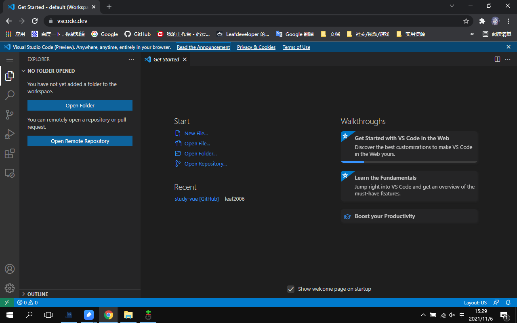The height and width of the screenshot is (323, 517).
Task: Click errors and warnings status bar item
Action: (x=27, y=302)
